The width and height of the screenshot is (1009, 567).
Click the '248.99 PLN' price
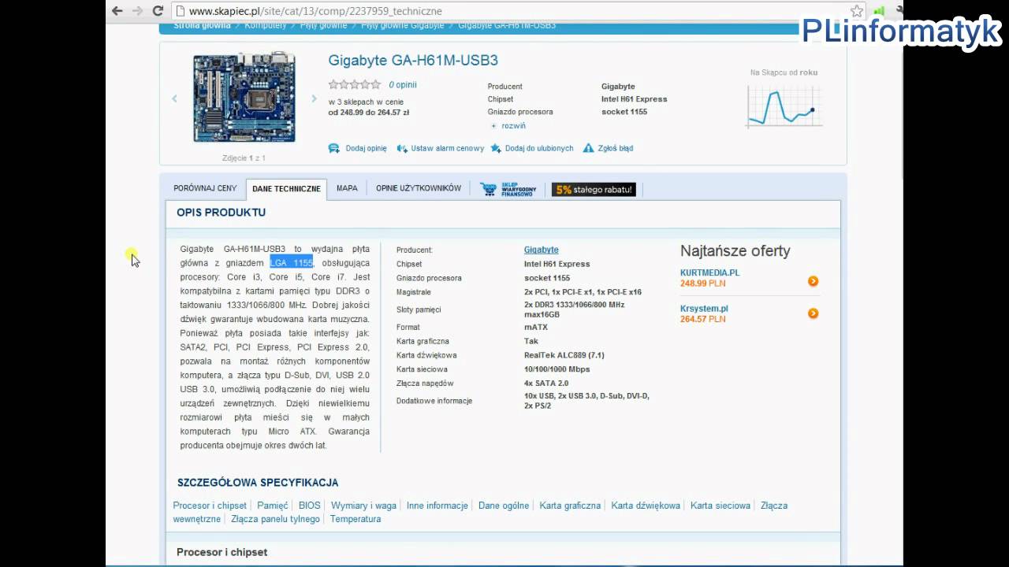point(702,283)
